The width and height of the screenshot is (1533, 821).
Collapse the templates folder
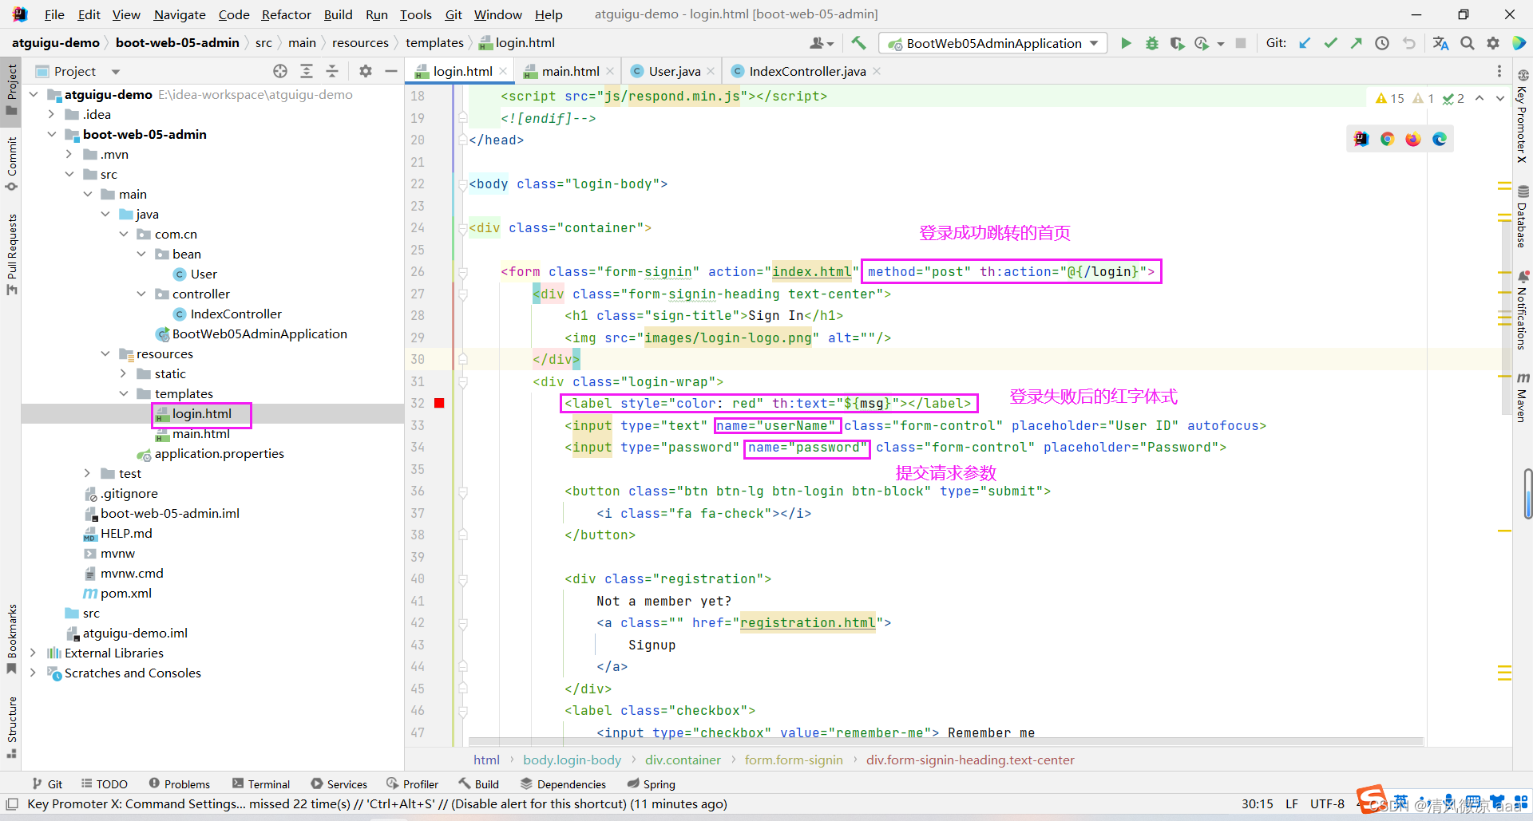click(124, 393)
